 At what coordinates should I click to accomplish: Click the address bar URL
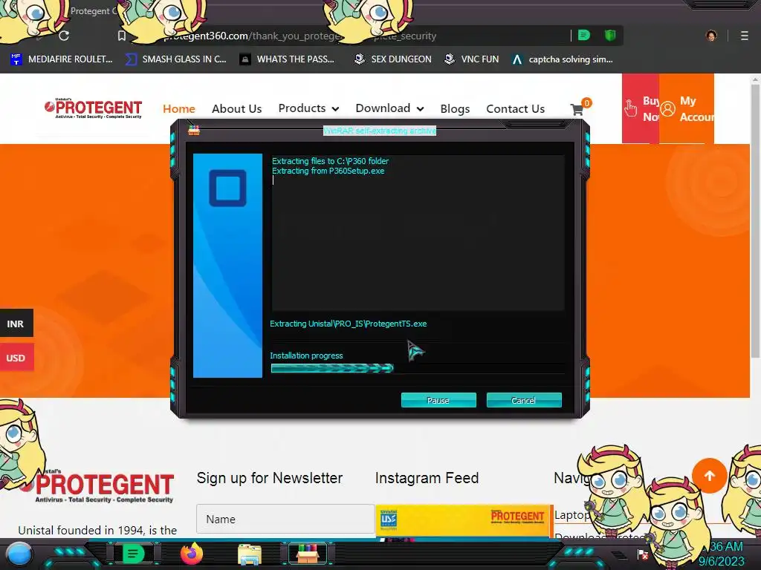pyautogui.click(x=300, y=36)
